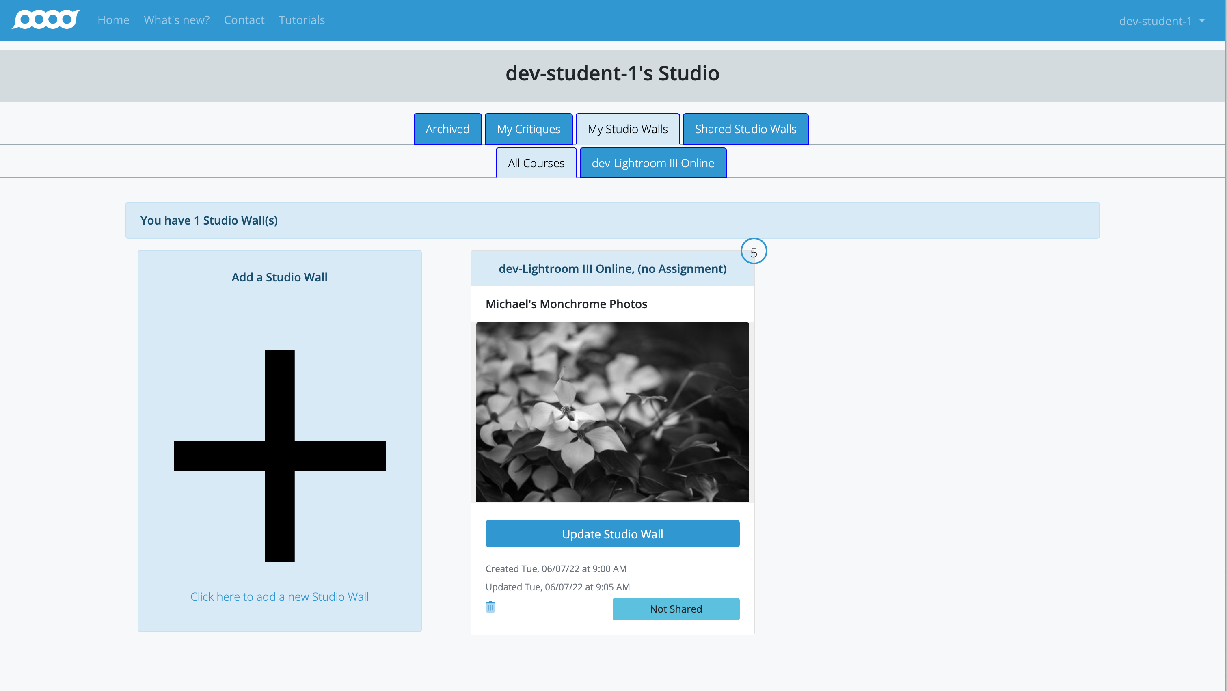Click the You have 1 Studio Wall(s) banner
1227x691 pixels.
point(612,220)
